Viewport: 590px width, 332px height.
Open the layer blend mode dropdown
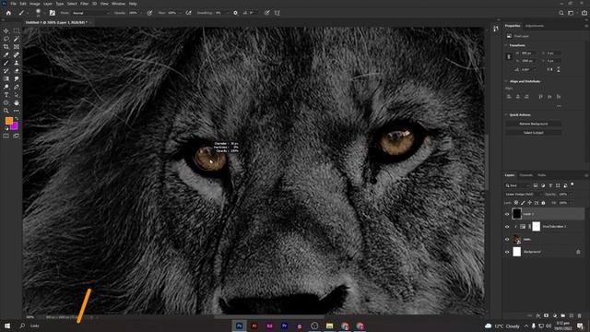pyautogui.click(x=524, y=195)
